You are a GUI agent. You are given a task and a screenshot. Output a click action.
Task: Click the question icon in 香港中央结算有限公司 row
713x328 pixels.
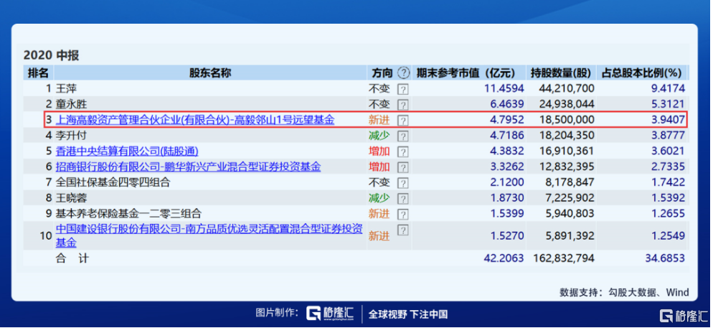(x=403, y=152)
